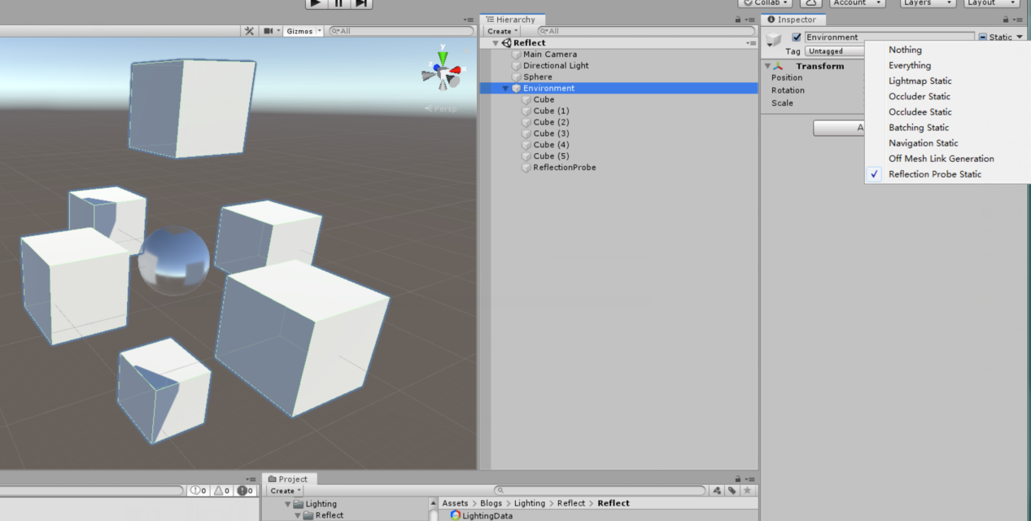The width and height of the screenshot is (1031, 521).
Task: Open the Lighting breadcrumb link in Project path
Action: point(530,503)
